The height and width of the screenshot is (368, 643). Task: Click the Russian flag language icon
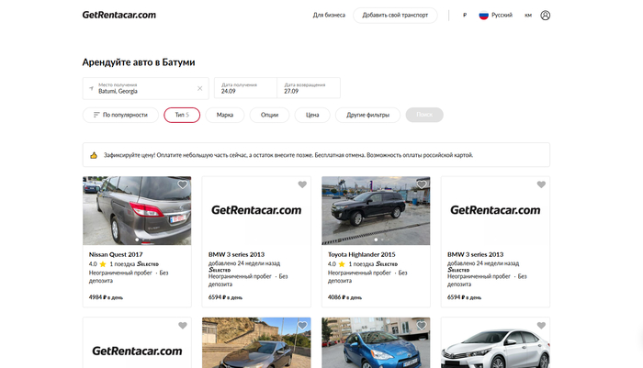[x=483, y=16]
